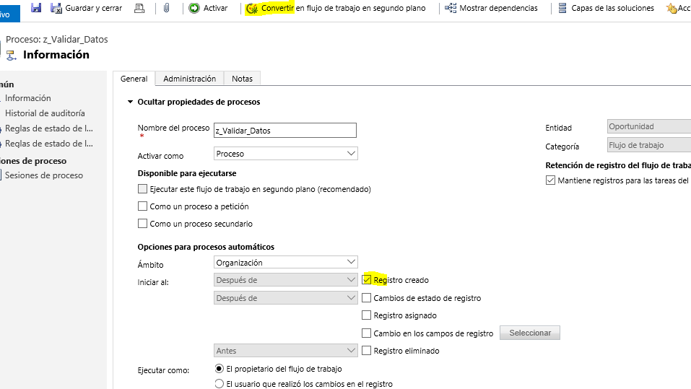Screen dimensions: 691x389
Task: Click the green Activar arrow icon
Action: (x=194, y=8)
